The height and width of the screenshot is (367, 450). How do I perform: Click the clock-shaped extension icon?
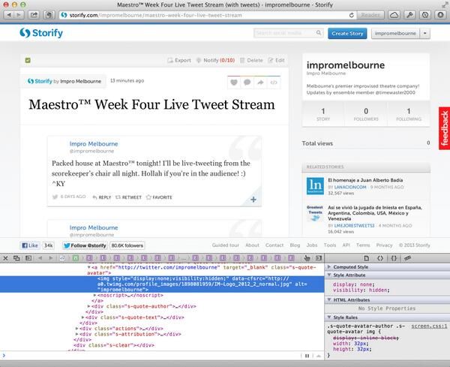[425, 15]
